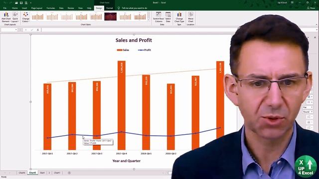The width and height of the screenshot is (319, 179).
Task: Apply the last chart style thumbnail in the row
Action: click(140, 16)
